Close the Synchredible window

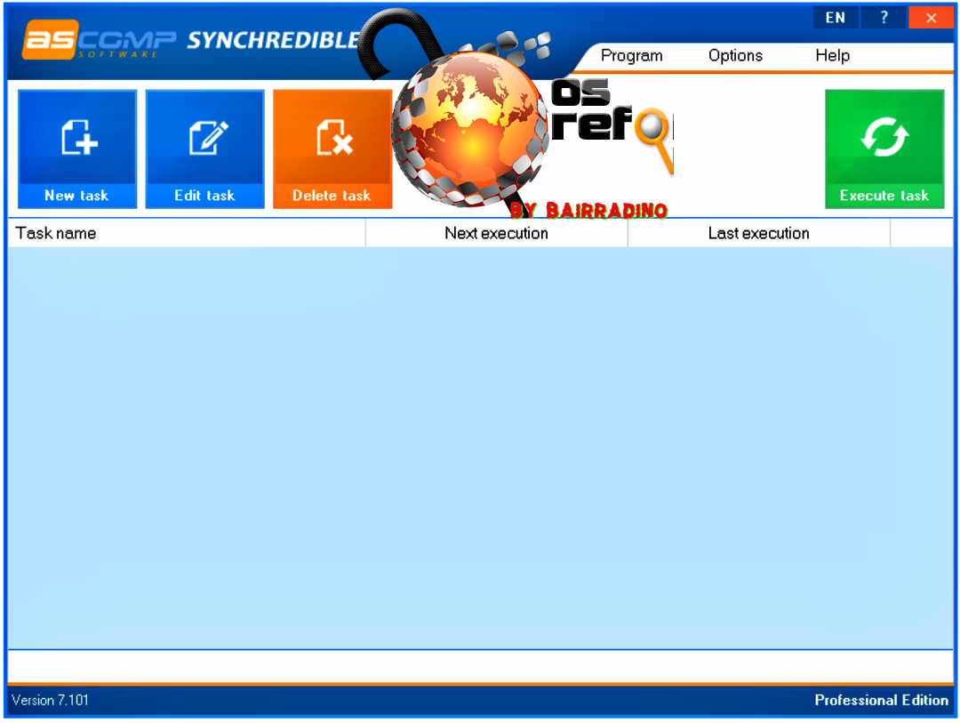point(932,17)
